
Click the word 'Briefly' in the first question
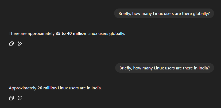(124, 13)
